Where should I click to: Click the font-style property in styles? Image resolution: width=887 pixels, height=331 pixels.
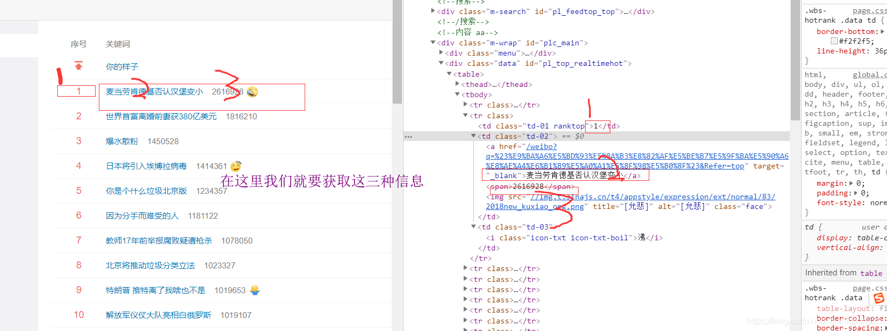tap(840, 202)
